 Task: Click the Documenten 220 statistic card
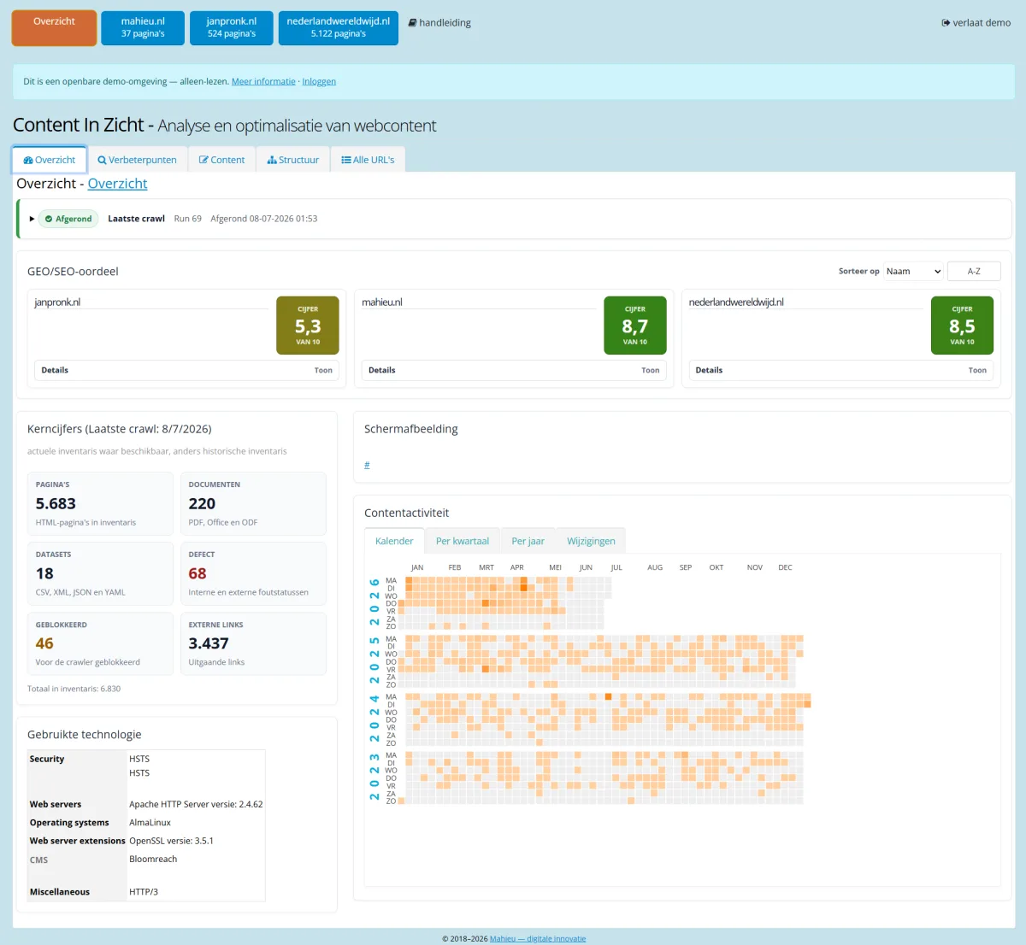click(253, 503)
